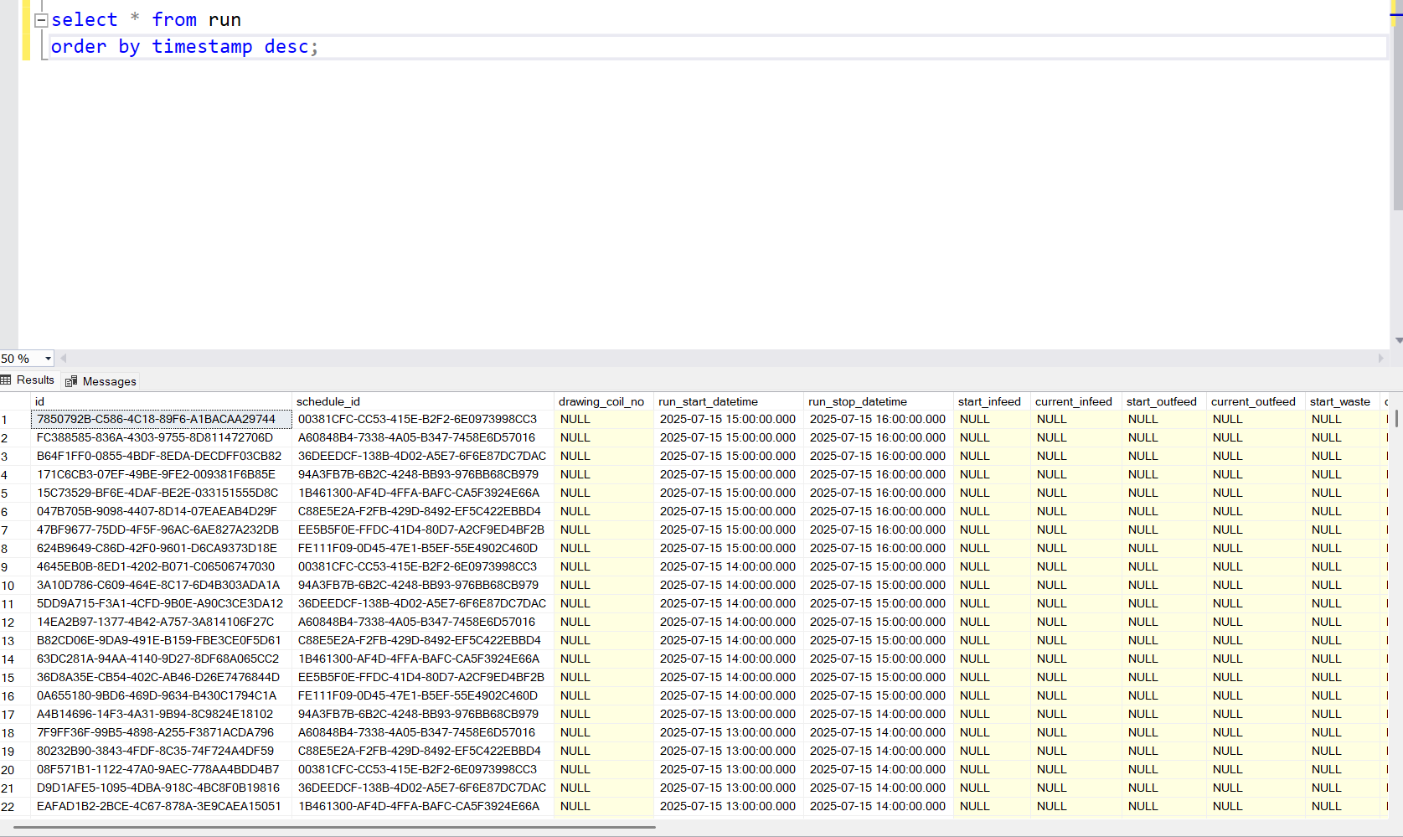Place cursor on the 'select' keyword
The image size is (1403, 837).
[x=85, y=20]
